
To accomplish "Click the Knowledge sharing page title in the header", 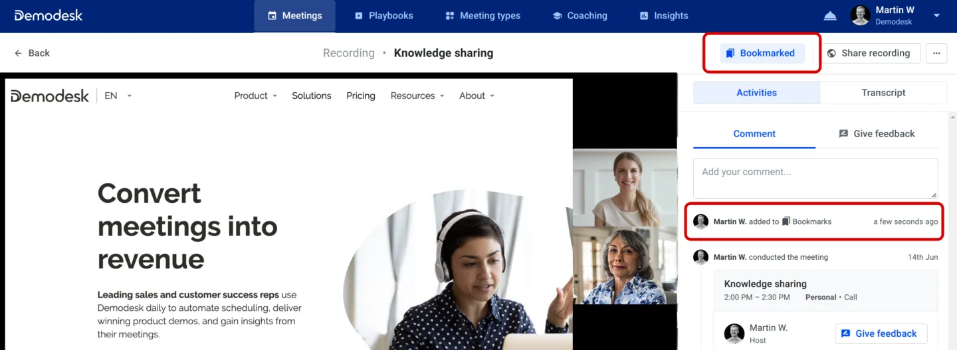I will point(443,53).
